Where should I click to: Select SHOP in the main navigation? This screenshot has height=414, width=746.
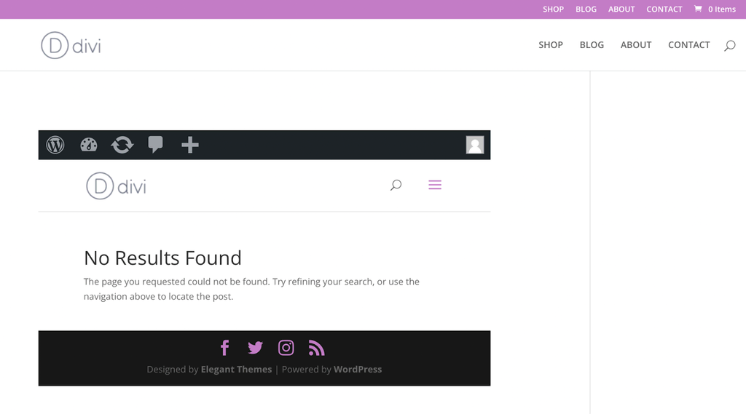click(x=551, y=45)
